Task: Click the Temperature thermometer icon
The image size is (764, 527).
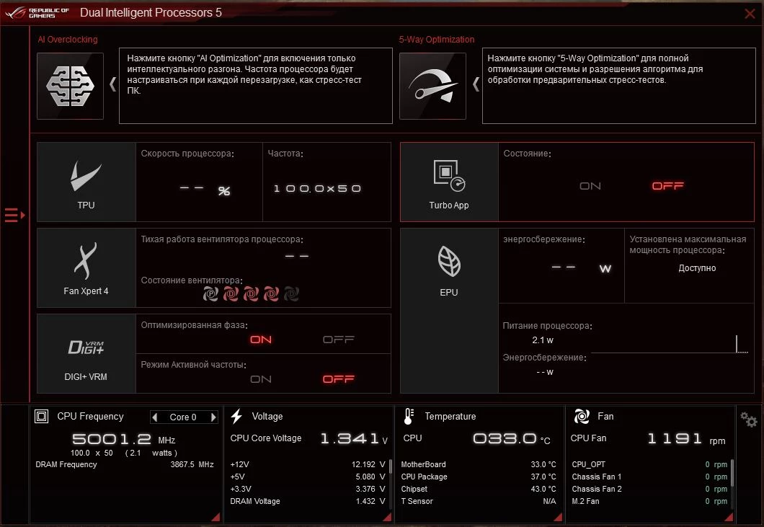Action: pyautogui.click(x=409, y=416)
